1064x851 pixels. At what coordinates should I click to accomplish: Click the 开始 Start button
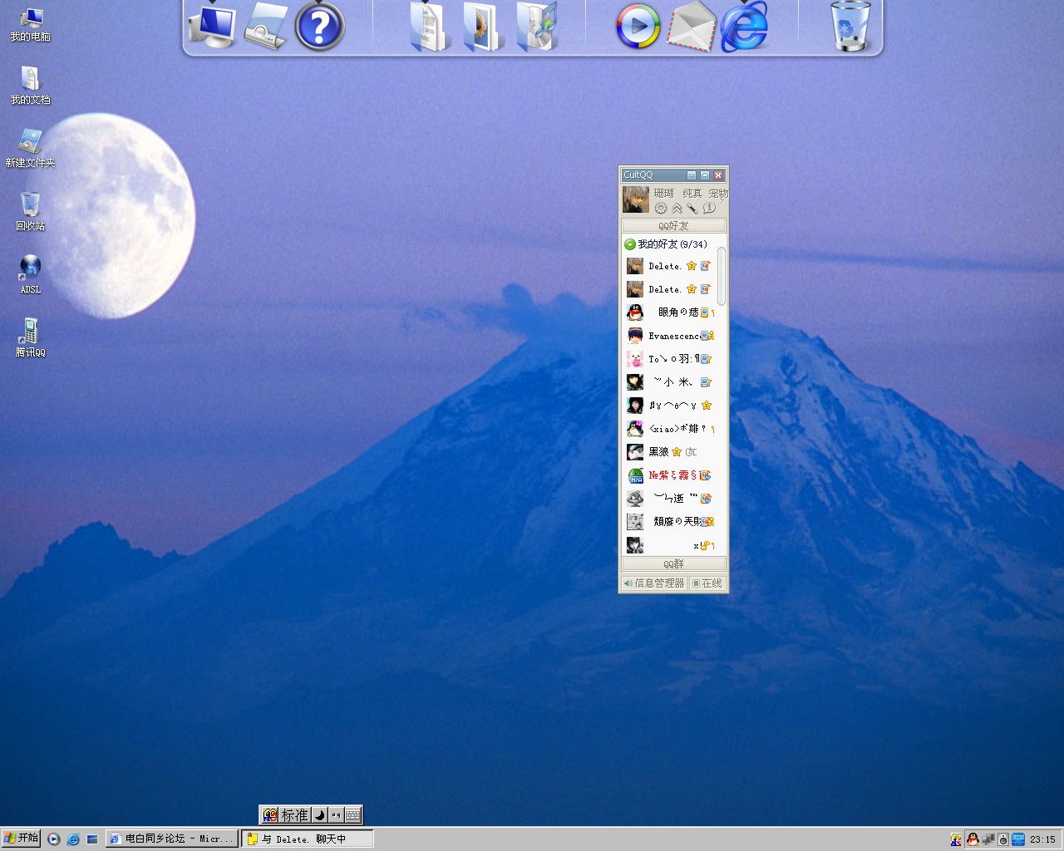(x=22, y=838)
